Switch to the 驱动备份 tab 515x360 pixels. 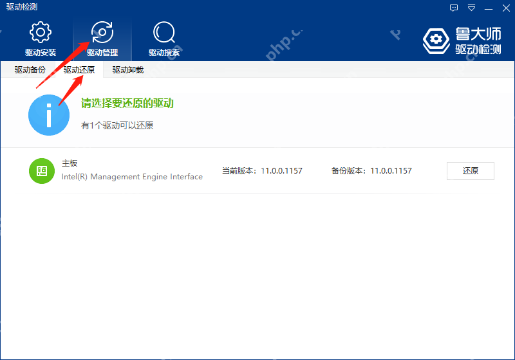point(30,69)
